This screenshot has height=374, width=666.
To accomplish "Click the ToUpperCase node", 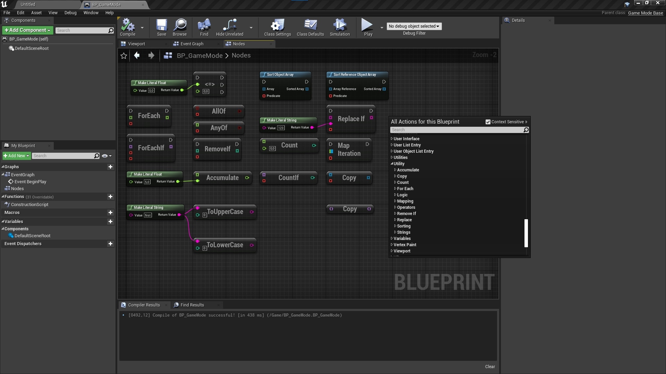I will 225,212.
